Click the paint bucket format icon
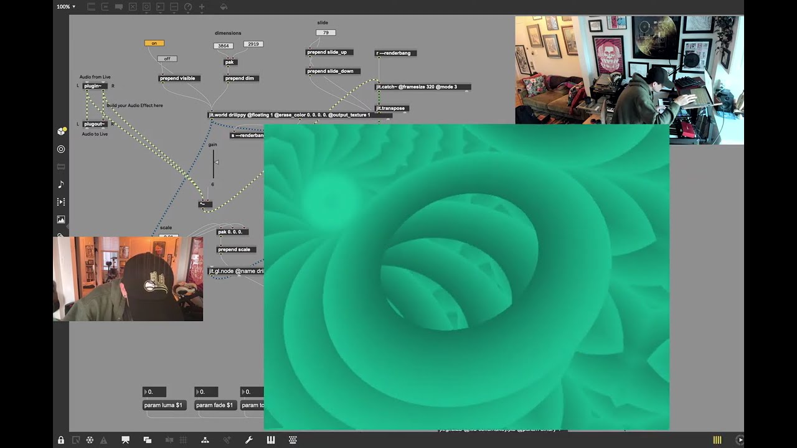The height and width of the screenshot is (448, 797). (224, 7)
